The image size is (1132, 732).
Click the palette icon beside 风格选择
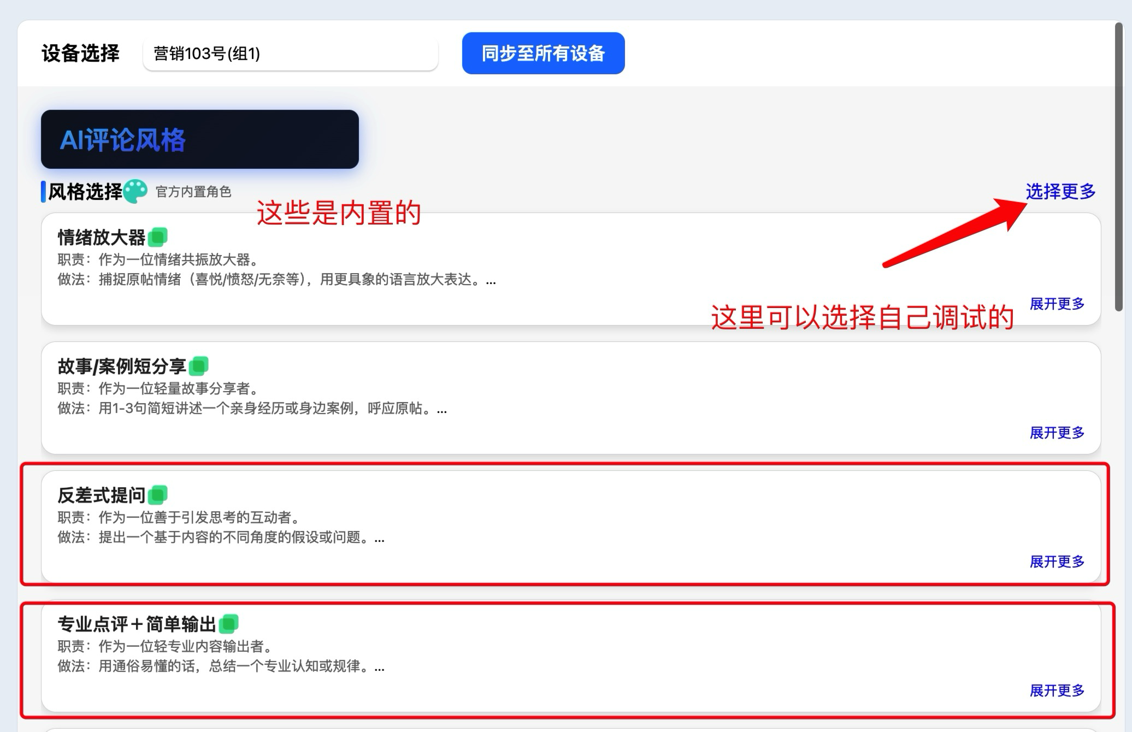[135, 191]
